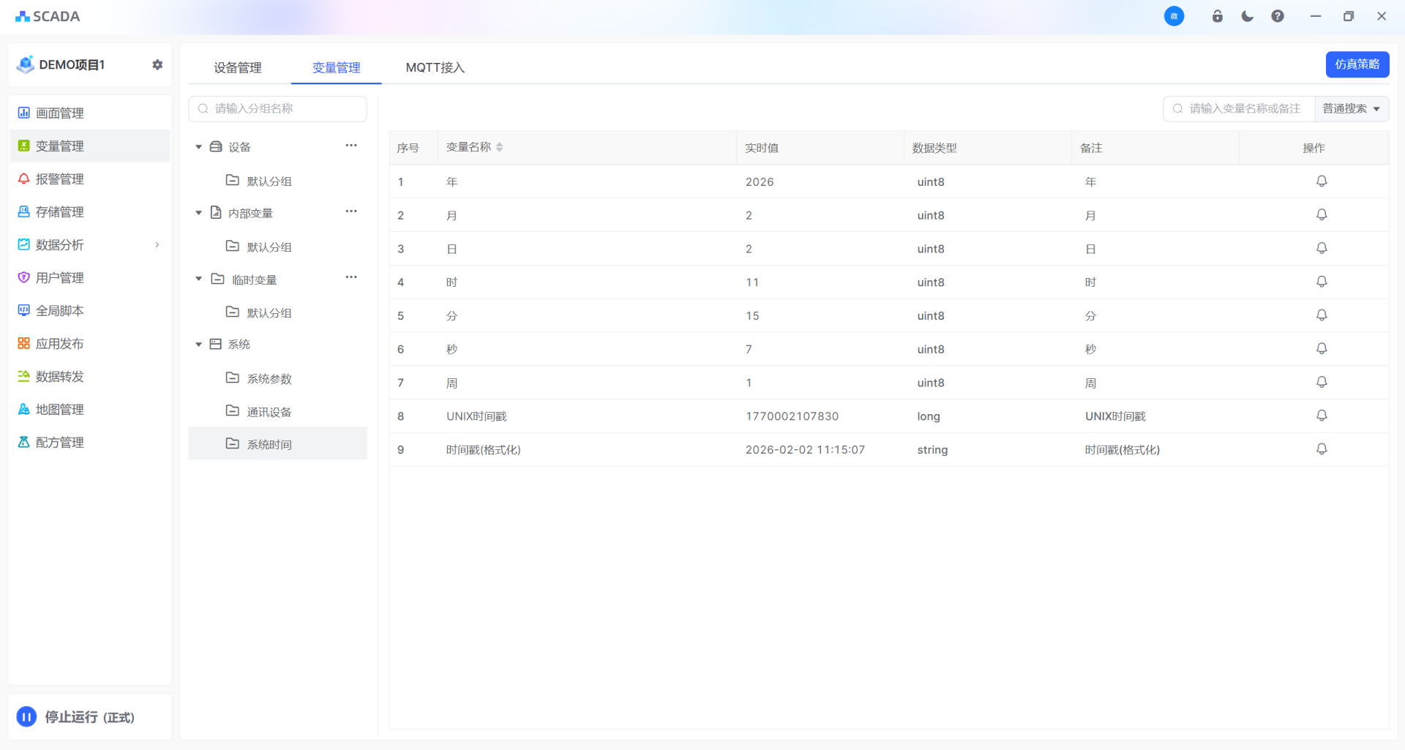The image size is (1405, 750).
Task: Open the three-dot menu beside 内部变量
Action: click(x=351, y=211)
